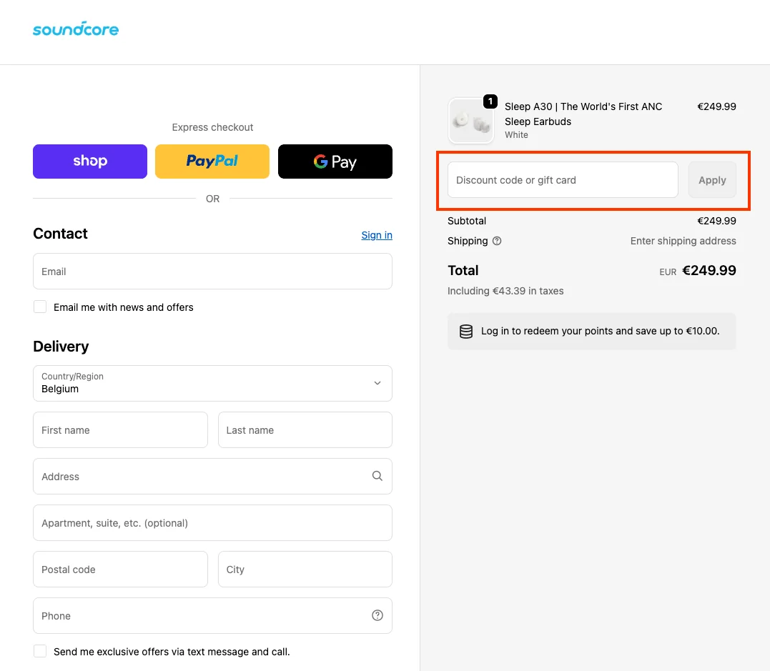The image size is (770, 671).
Task: Click the City text field
Action: click(305, 570)
